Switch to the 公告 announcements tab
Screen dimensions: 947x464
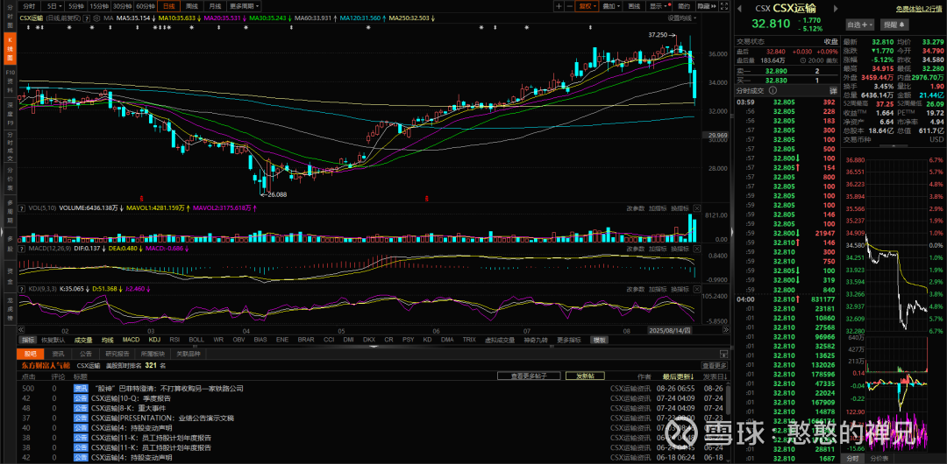87,354
